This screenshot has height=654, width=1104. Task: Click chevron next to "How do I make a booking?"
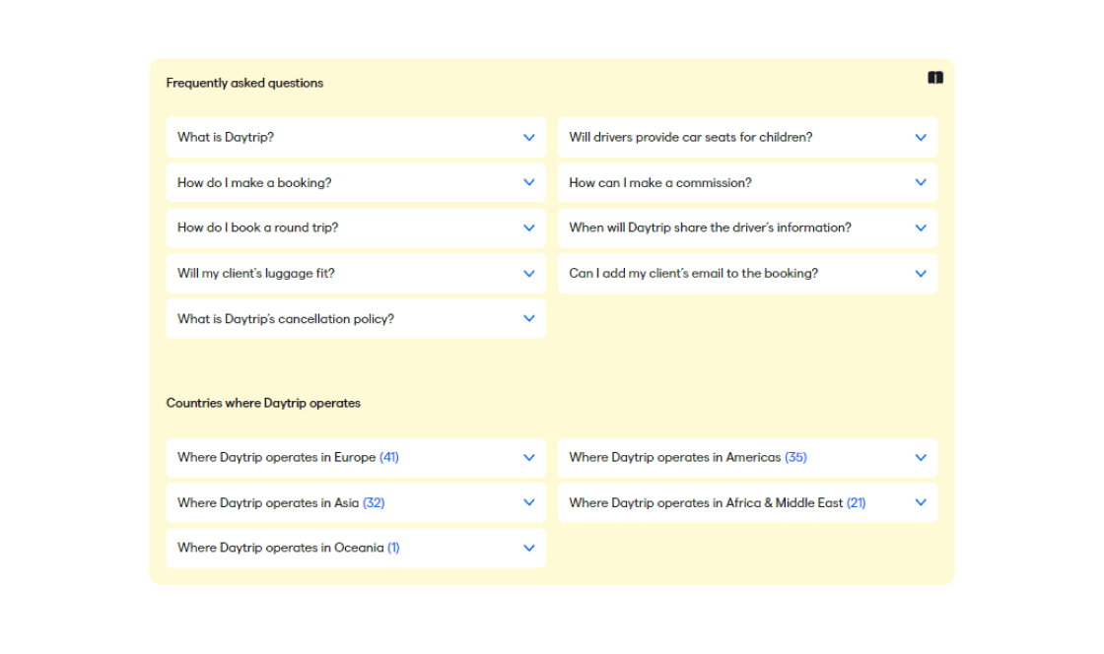528,183
